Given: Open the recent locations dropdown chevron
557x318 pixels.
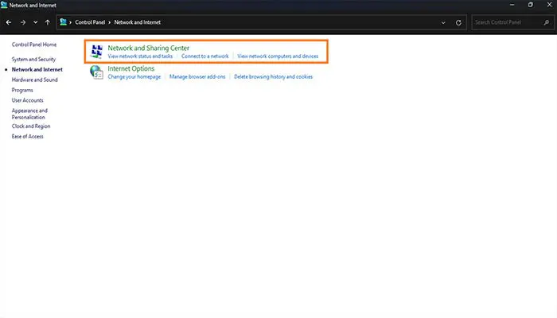Looking at the screenshot, I should point(35,22).
